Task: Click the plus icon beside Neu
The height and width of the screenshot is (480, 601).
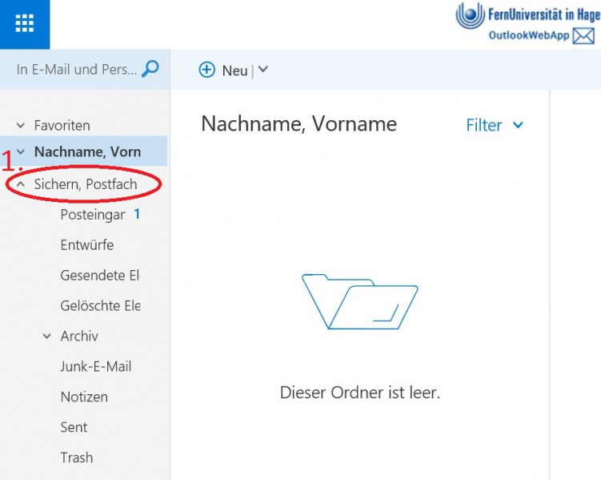Action: click(x=206, y=71)
